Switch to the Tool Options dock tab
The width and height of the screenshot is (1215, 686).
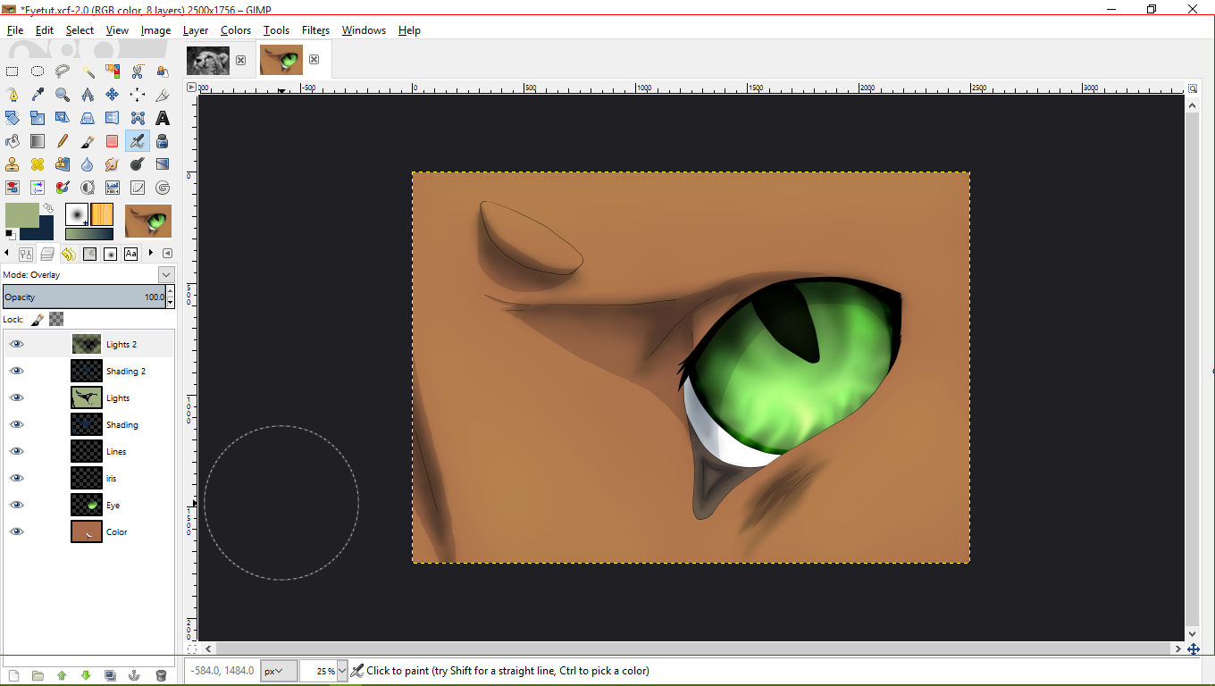(x=26, y=254)
